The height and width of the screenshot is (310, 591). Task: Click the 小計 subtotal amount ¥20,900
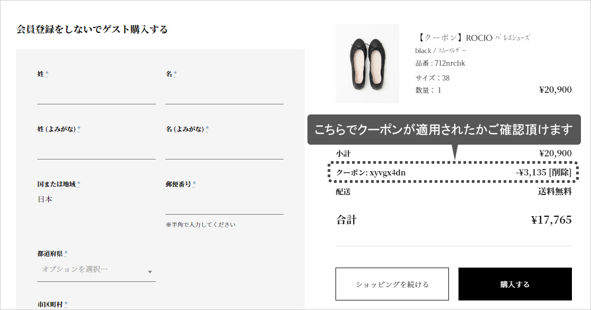click(555, 153)
